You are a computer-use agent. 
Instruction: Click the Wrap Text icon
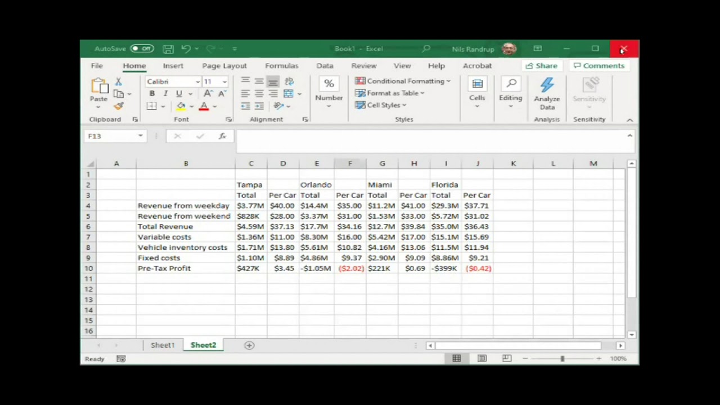(289, 82)
